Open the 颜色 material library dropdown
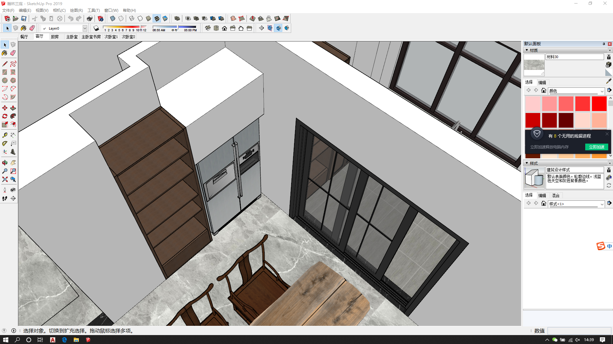Screen dimensions: 613x344 pos(602,91)
